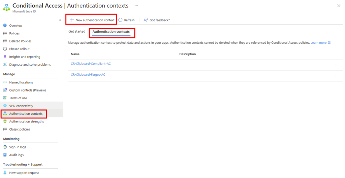
Task: Click the Conditional Access logo icon
Action: coord(6,7)
